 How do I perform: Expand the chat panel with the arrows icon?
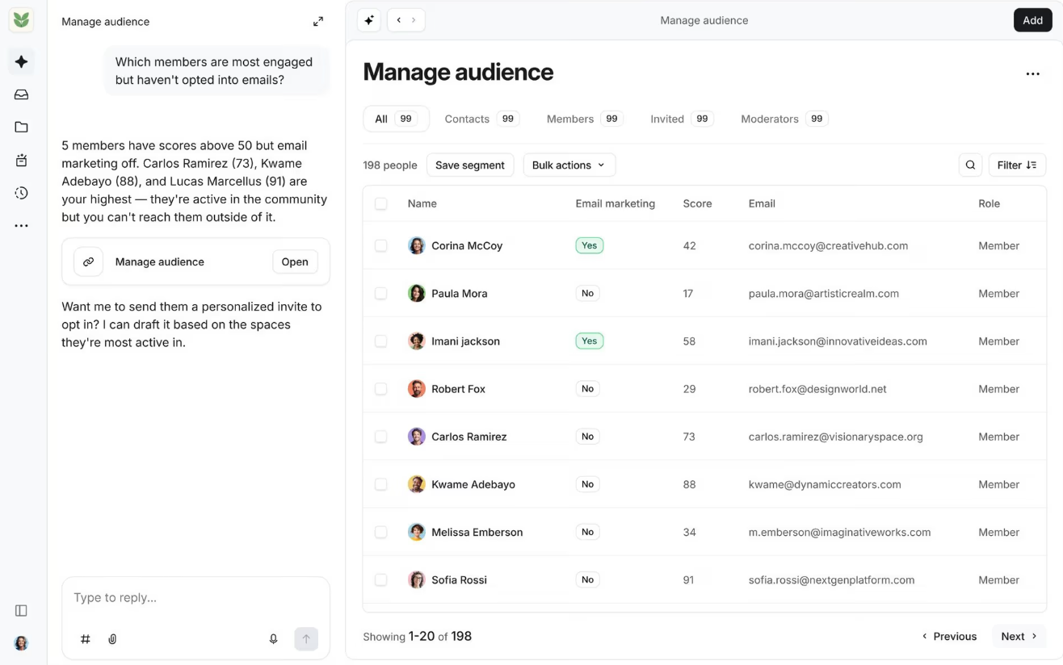[318, 22]
